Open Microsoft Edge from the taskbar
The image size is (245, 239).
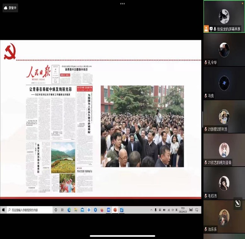[69, 210]
